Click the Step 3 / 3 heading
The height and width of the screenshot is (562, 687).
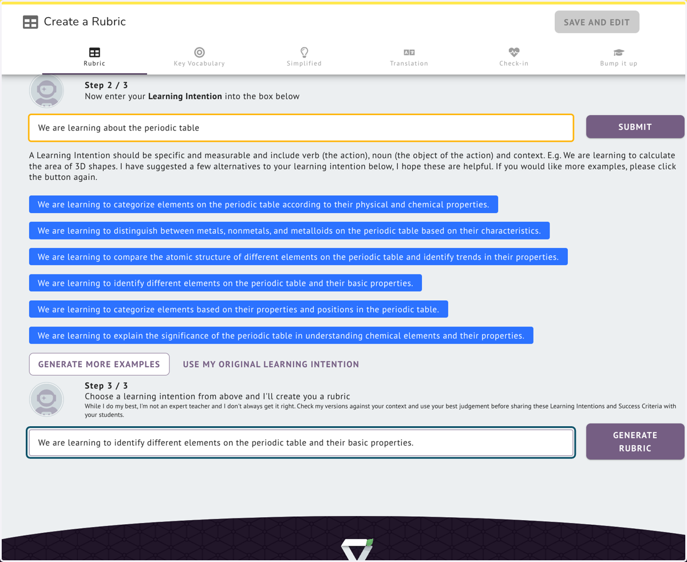[106, 386]
